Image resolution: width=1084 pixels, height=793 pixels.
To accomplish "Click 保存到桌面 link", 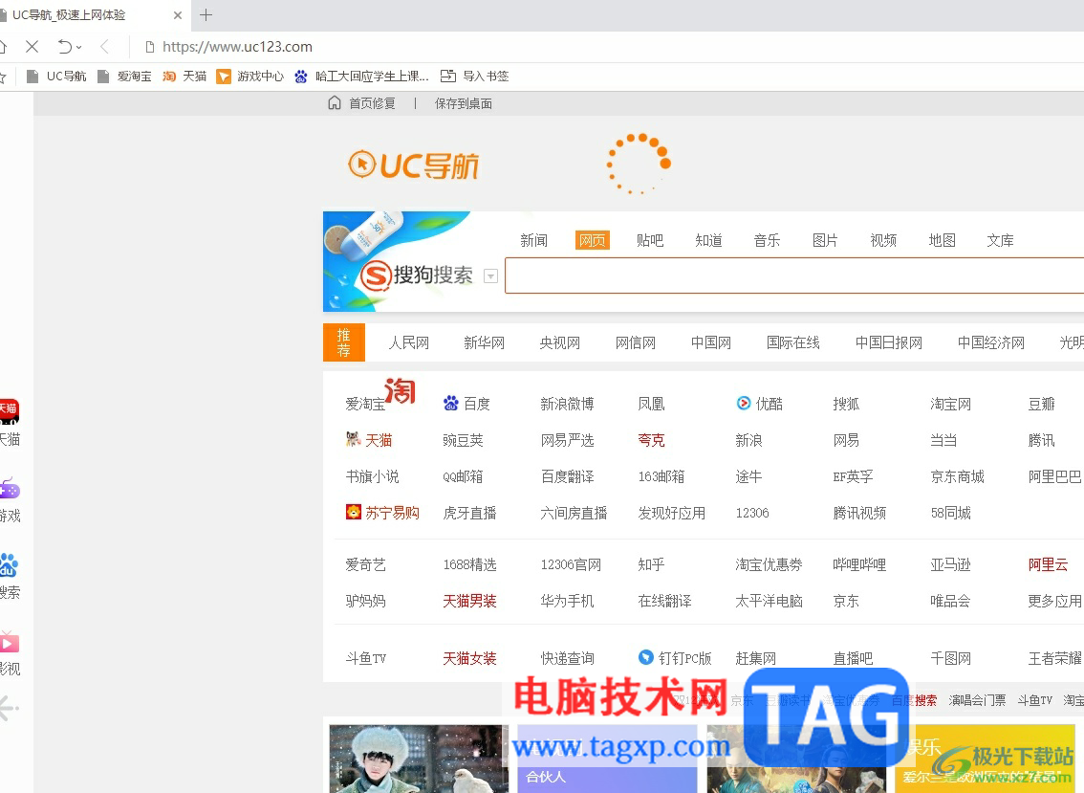I will point(464,103).
